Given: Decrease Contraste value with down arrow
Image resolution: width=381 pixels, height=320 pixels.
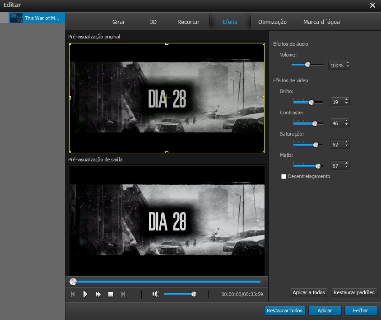Looking at the screenshot, I should click(347, 124).
